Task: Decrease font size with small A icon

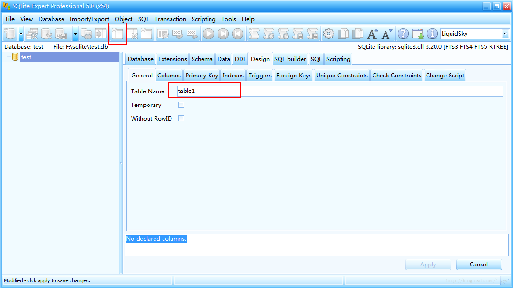Action: pyautogui.click(x=387, y=34)
